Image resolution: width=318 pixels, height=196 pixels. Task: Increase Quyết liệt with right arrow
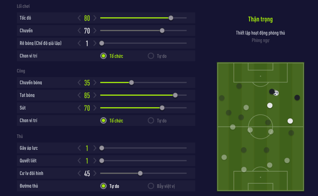tap(95, 161)
